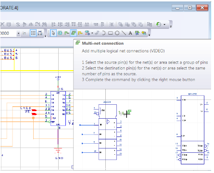The width and height of the screenshot is (214, 173).
Task: Select the Add Component tool
Action: (x=60, y=33)
